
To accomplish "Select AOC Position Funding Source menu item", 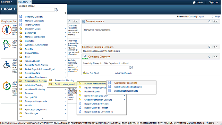I will point(128,87).
